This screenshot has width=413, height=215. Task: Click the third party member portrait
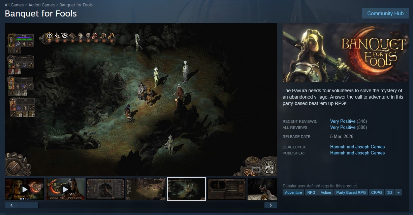coord(11,83)
